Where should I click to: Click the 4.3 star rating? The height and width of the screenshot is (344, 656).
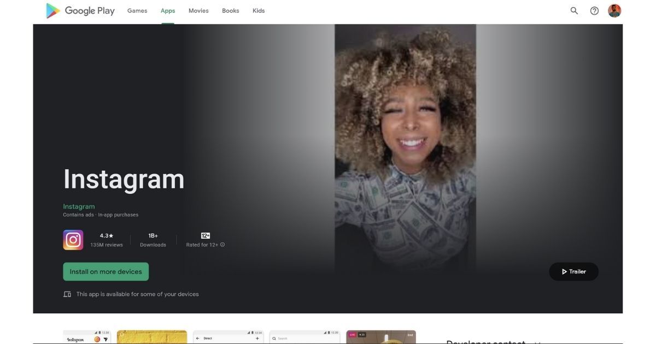tap(107, 236)
